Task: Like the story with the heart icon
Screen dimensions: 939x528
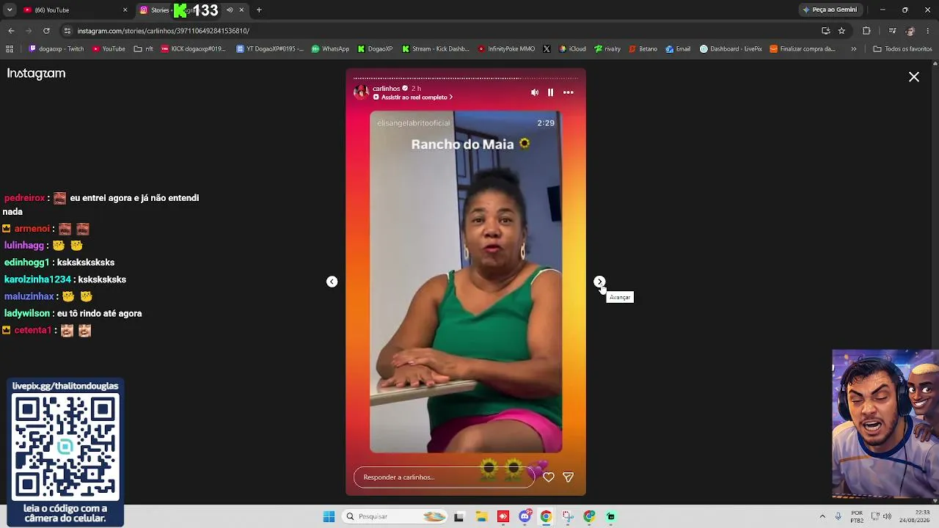Action: [x=549, y=477]
